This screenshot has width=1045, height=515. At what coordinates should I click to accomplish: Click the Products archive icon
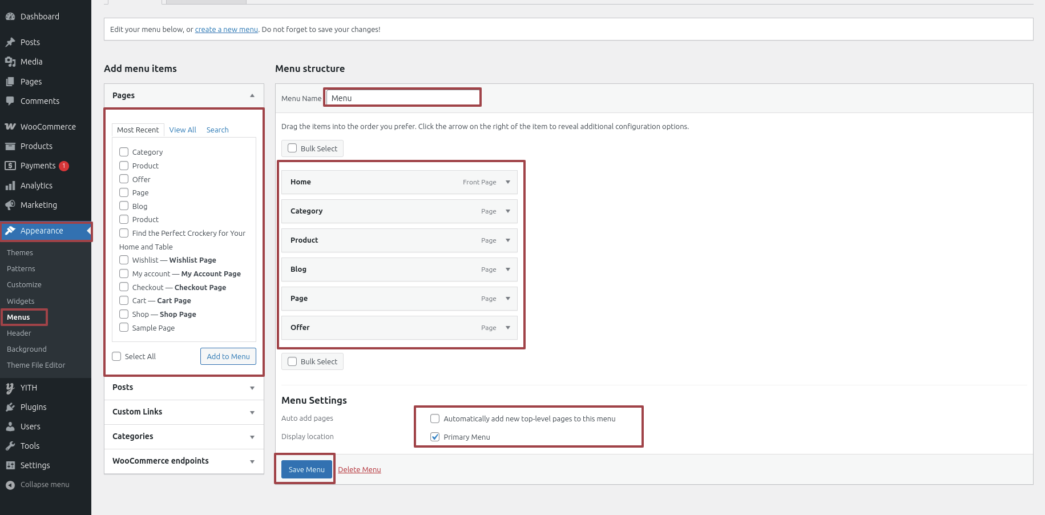tap(10, 146)
